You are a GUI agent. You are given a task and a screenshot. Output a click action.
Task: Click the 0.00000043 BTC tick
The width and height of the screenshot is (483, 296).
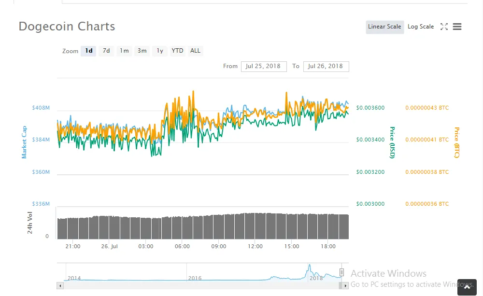[x=427, y=108]
